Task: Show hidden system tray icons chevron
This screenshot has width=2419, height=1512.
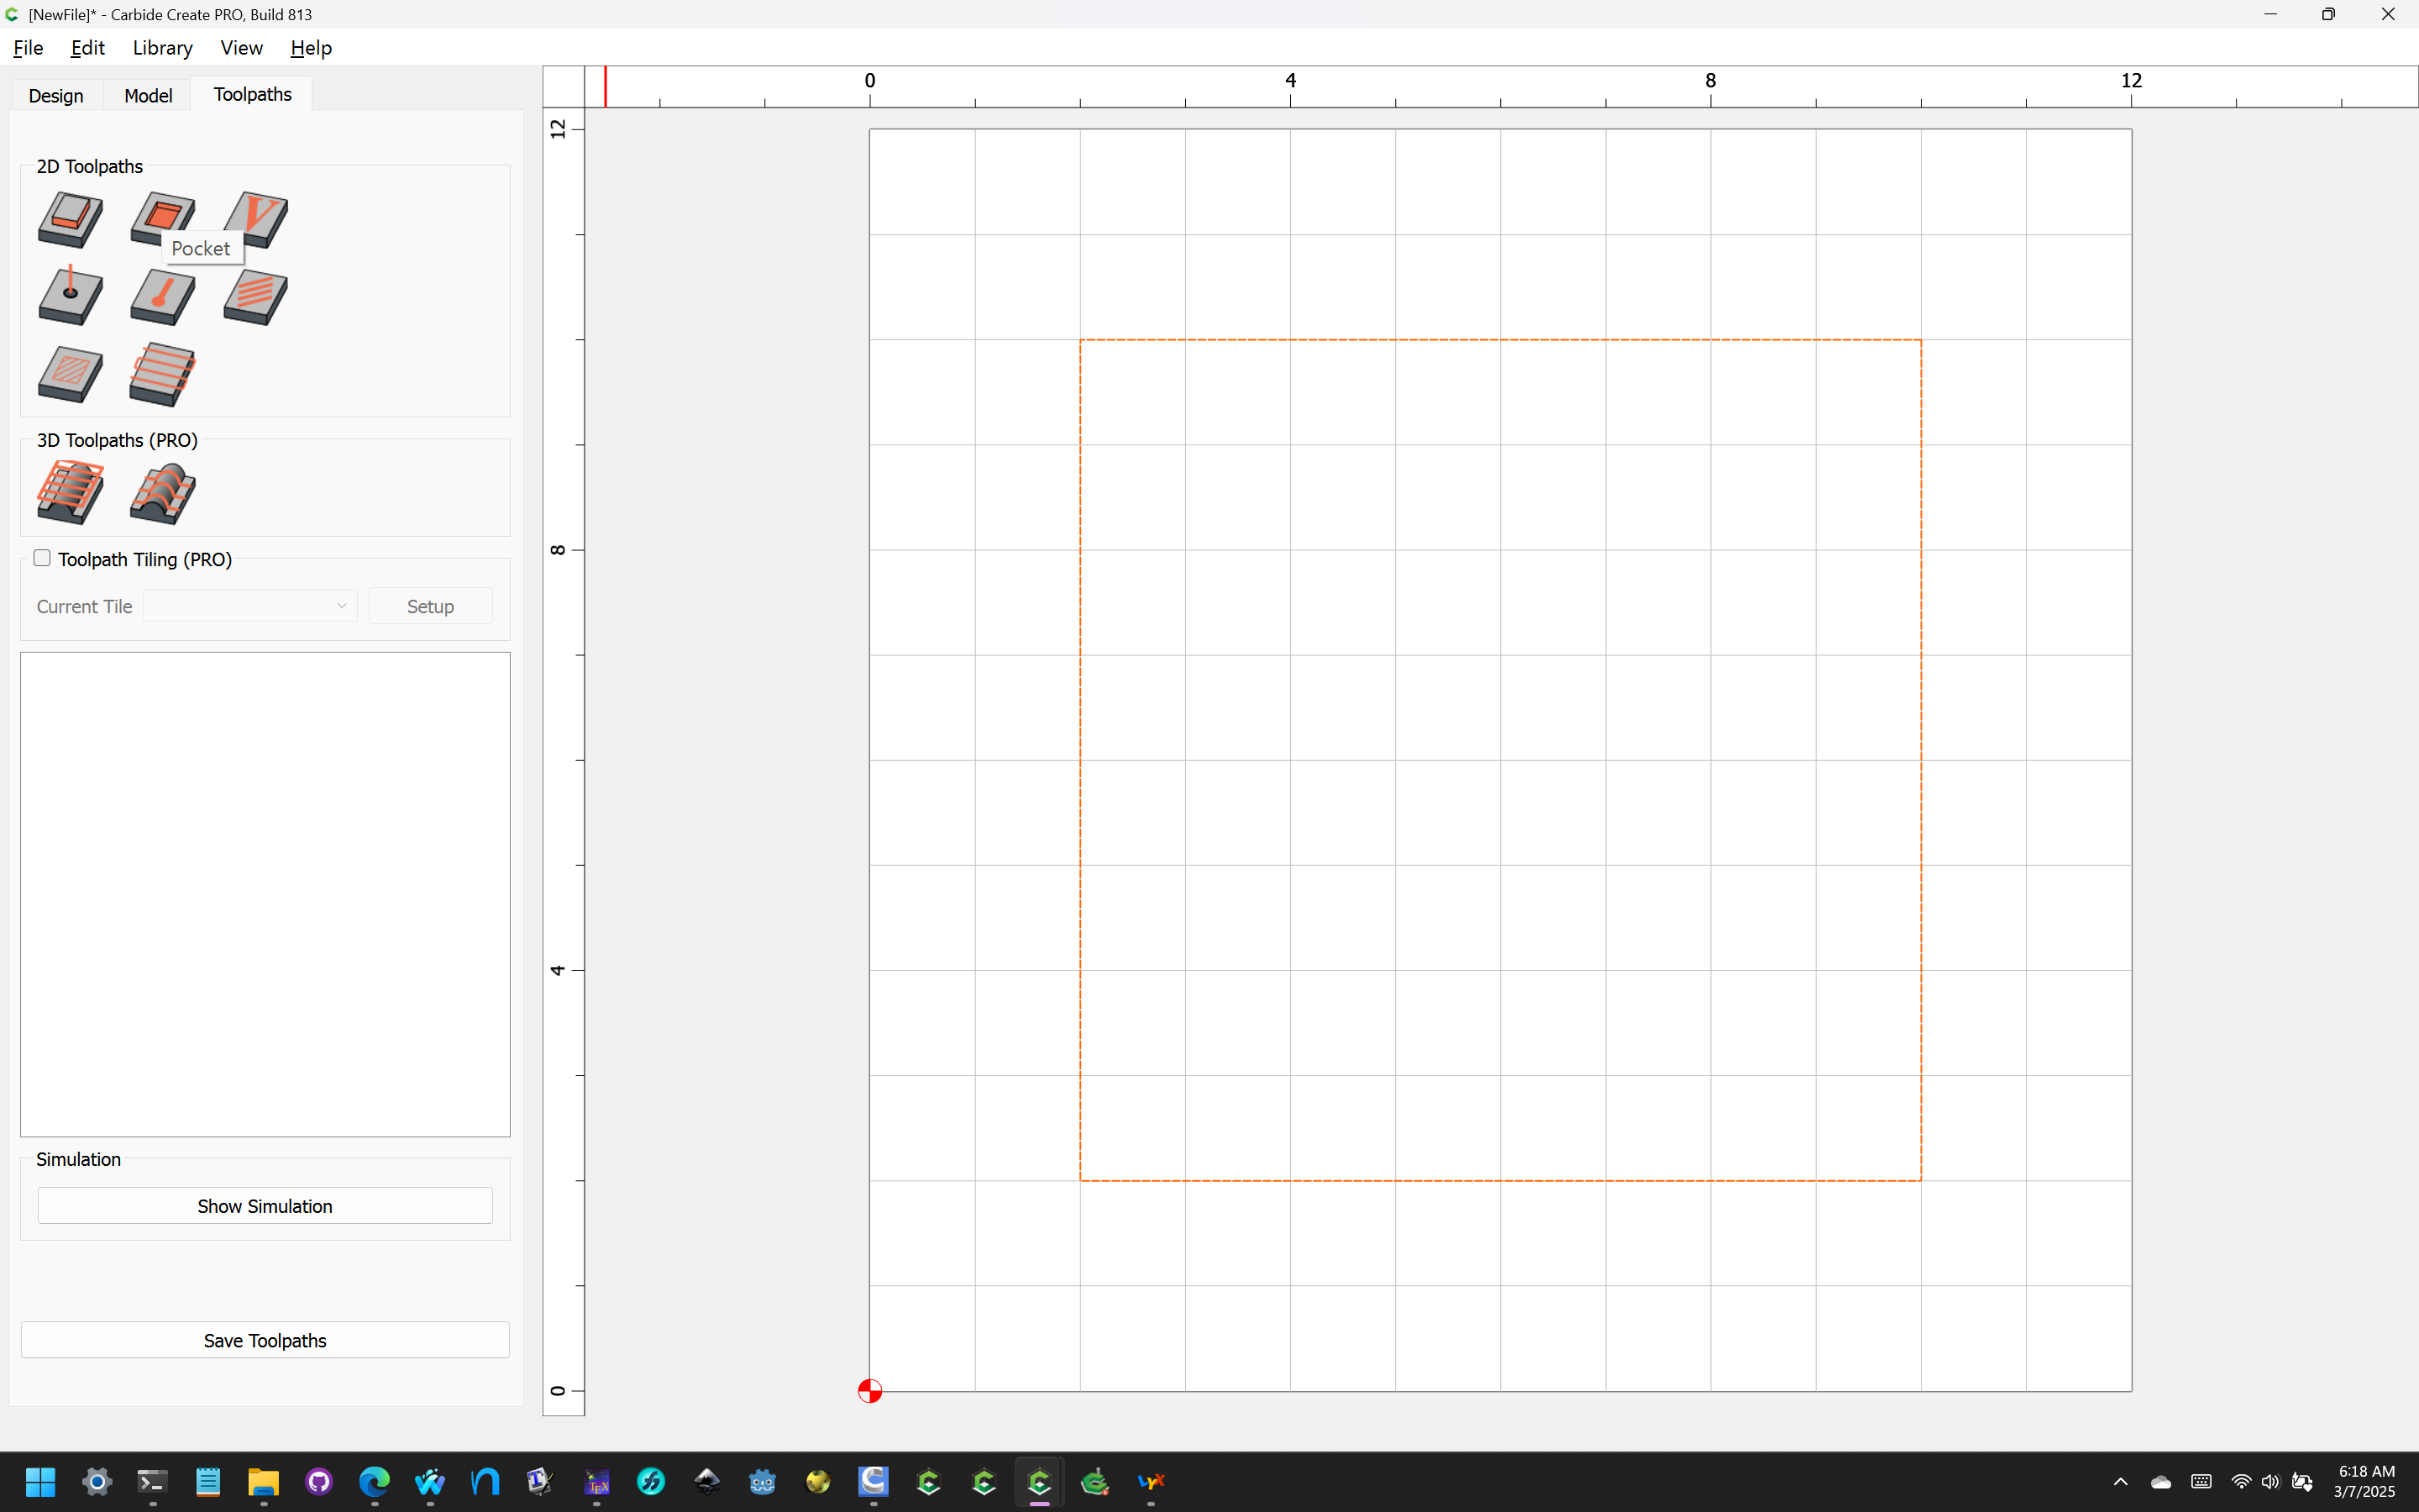Action: coord(2120,1481)
